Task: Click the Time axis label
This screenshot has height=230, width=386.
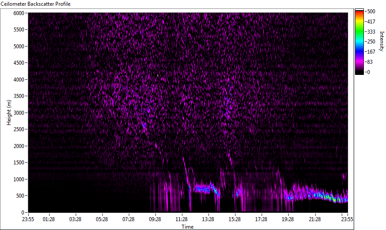Action: (188, 226)
